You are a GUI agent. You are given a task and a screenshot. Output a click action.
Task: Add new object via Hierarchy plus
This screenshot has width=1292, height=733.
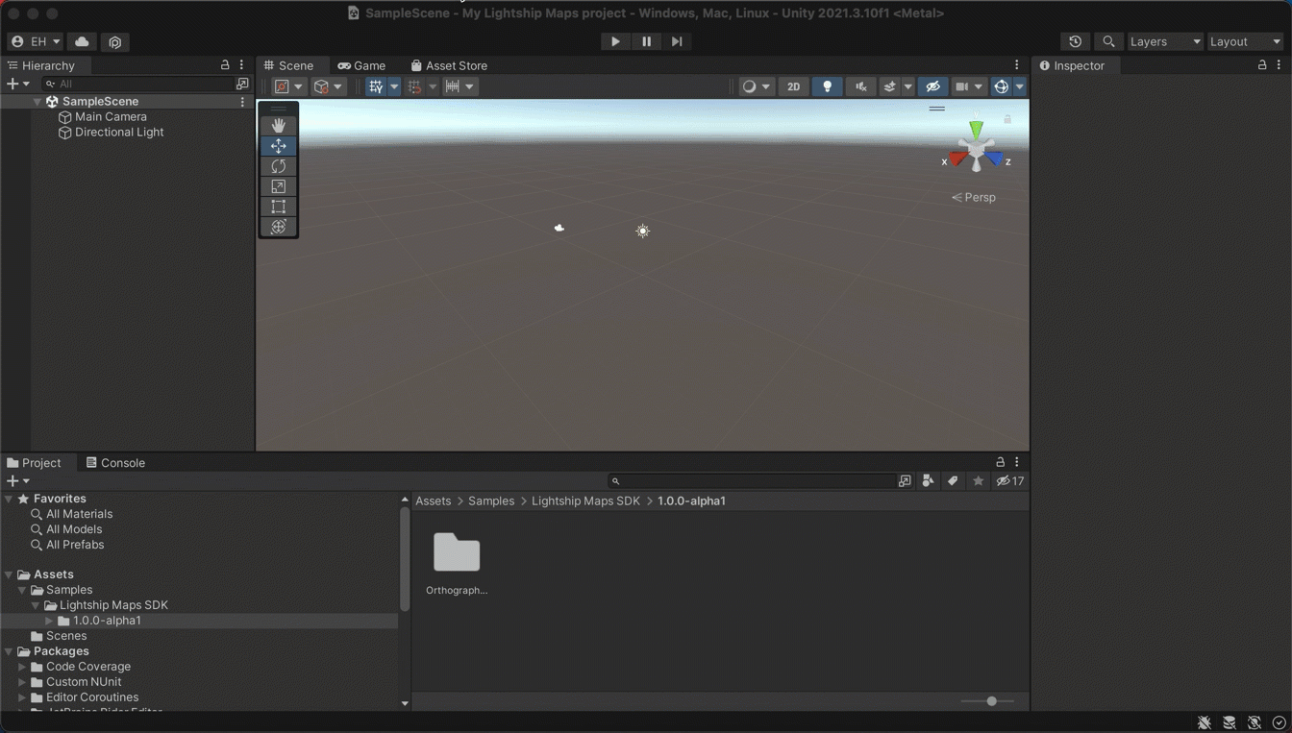[x=17, y=84]
